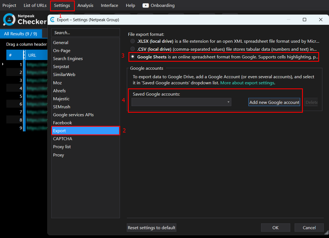Viewport: 329px width, 238px height.
Task: Select the All Results (9 / 9) tab
Action: coord(21,34)
